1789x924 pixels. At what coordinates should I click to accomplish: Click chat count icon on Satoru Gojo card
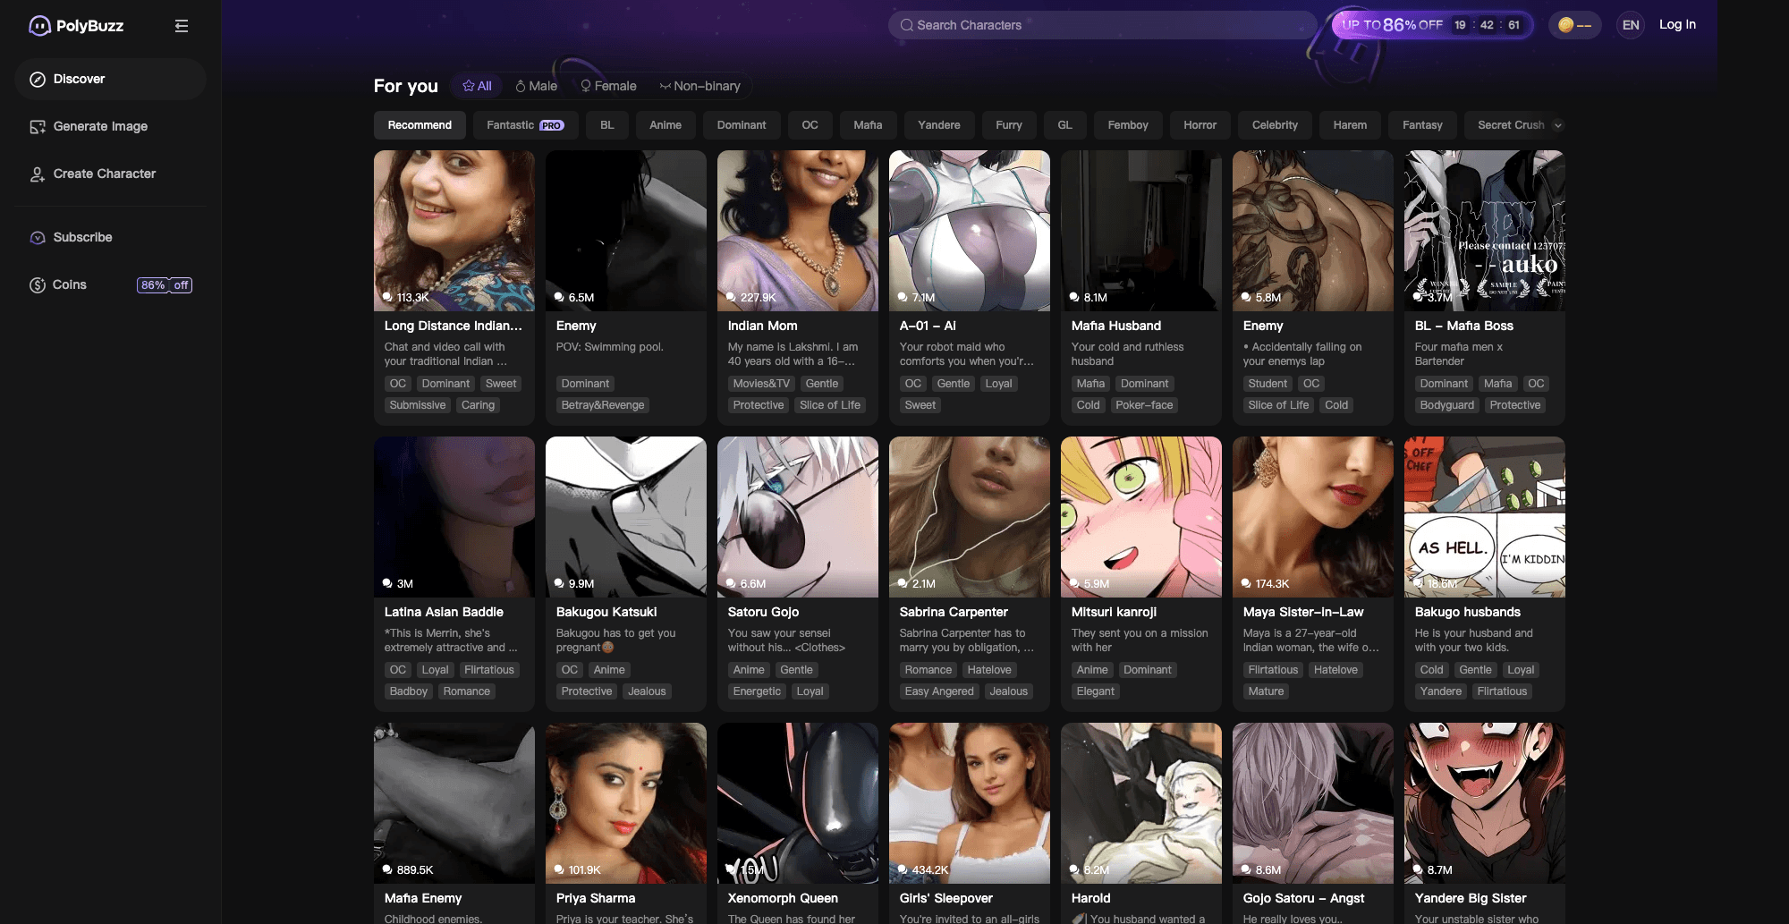[x=731, y=583]
